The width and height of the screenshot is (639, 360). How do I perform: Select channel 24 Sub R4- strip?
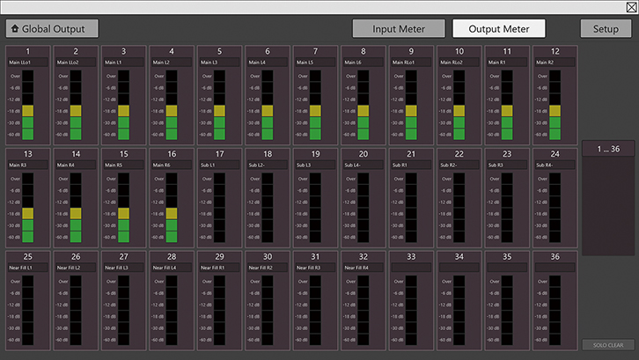click(554, 153)
